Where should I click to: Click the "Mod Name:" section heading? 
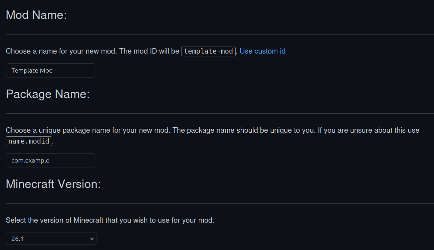click(36, 14)
